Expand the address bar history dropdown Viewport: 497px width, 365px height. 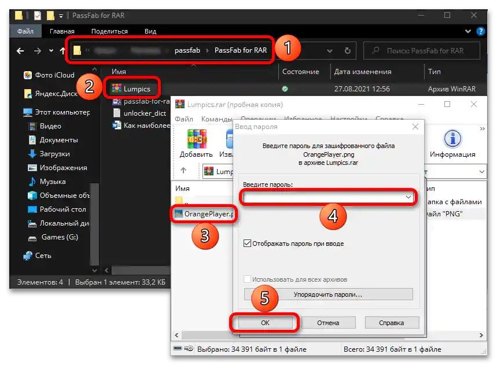(x=330, y=51)
